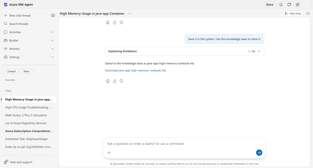313x168 pixels.
Task: Collapse the Activities section
Action: (x=52, y=32)
